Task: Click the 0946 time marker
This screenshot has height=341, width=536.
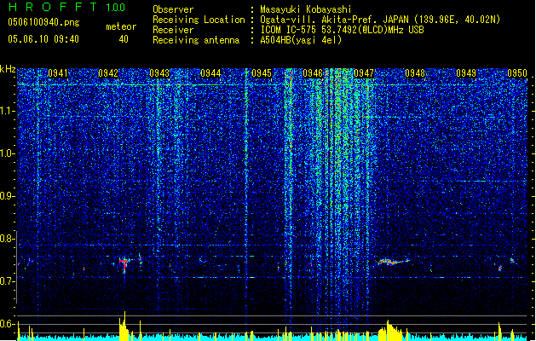Action: click(313, 73)
